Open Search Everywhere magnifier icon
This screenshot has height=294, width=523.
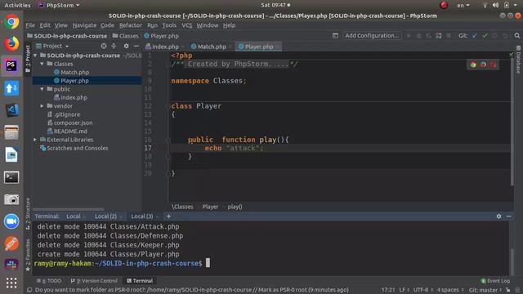pos(517,36)
